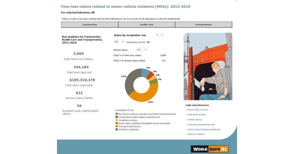This screenshot has height=154, width=294.
Task: Open the Serious injury filter dropdown
Action: coord(141,49)
